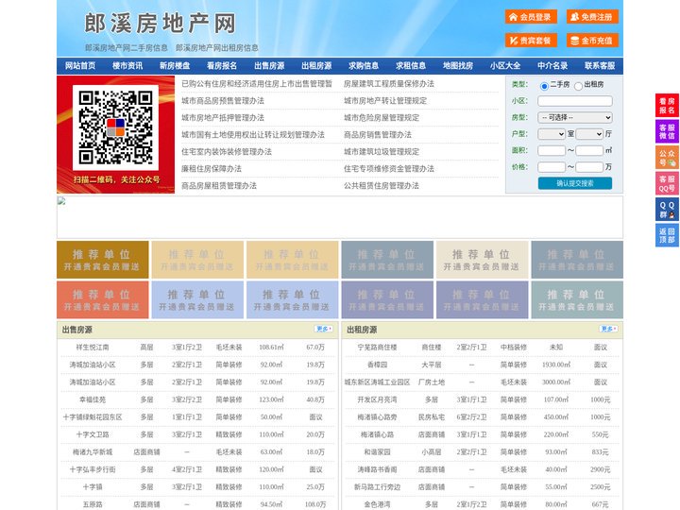Open the 金币充值 button
680x510 pixels.
[592, 41]
